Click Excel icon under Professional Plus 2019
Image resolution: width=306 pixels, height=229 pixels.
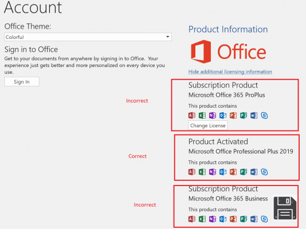(202, 172)
